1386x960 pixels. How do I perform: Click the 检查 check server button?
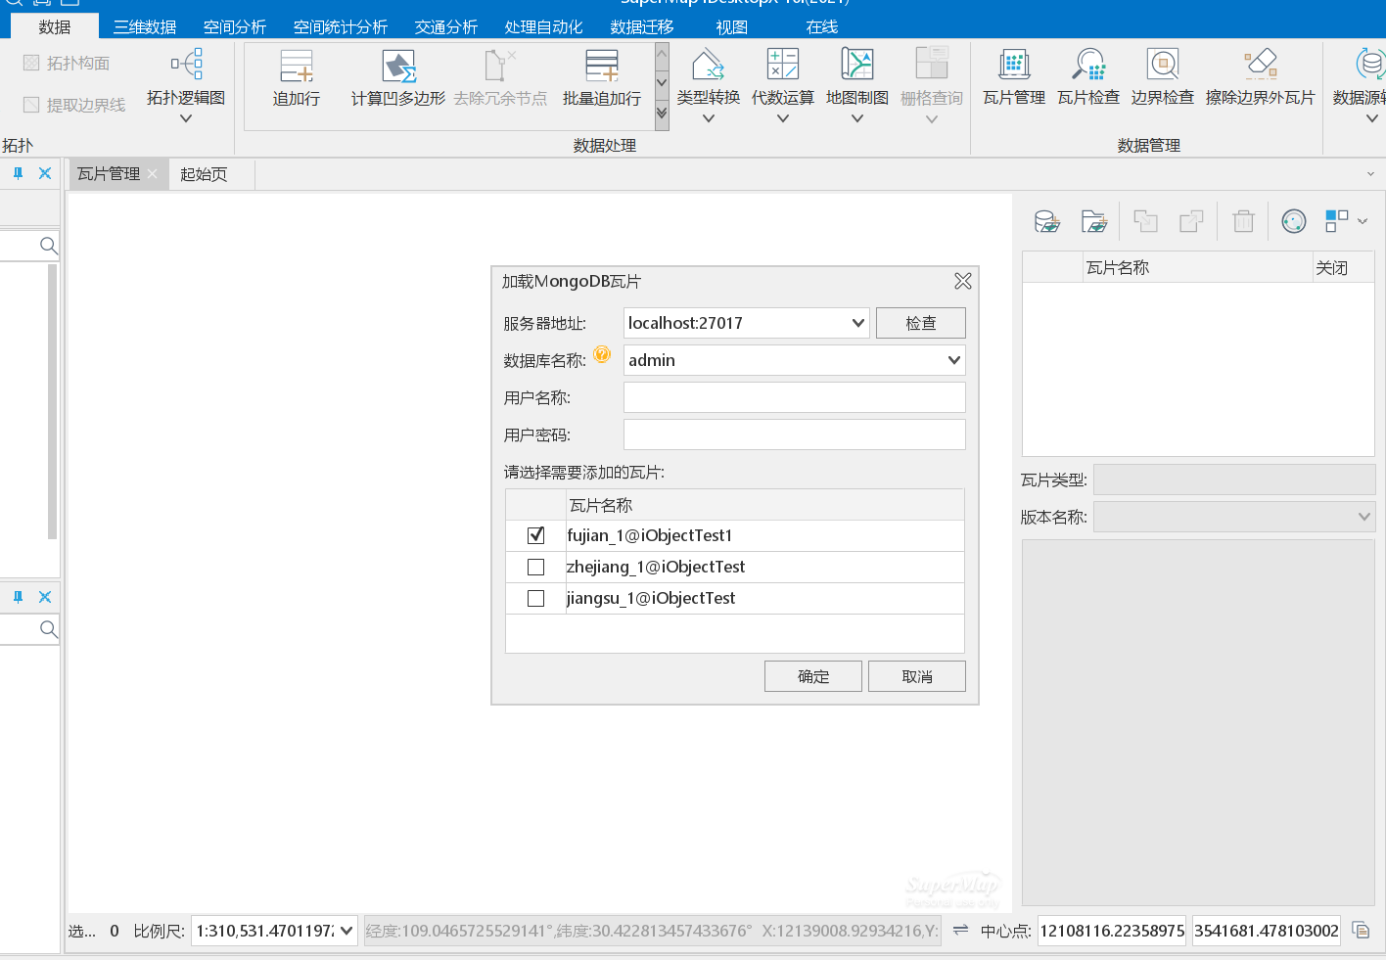click(921, 323)
